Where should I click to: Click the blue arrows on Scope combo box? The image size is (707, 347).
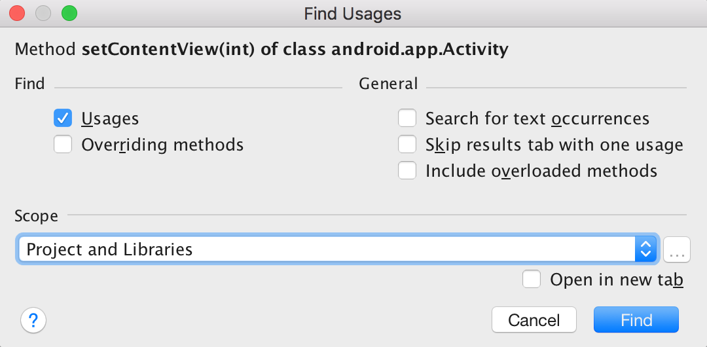click(645, 249)
